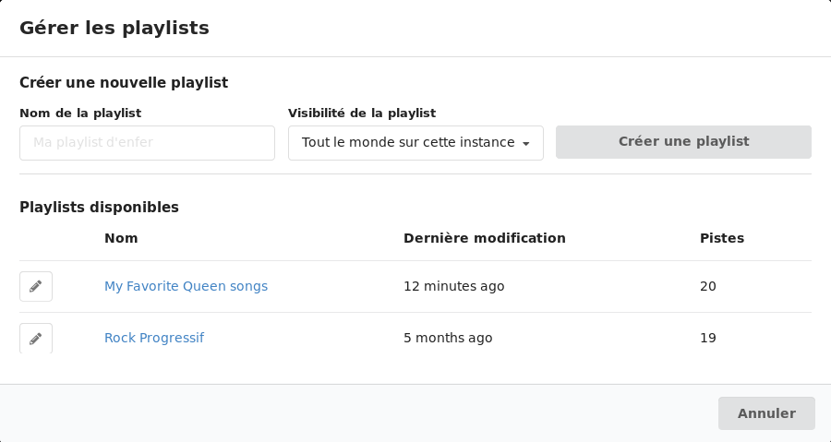Open My Favorite Queen songs link

[x=186, y=286]
